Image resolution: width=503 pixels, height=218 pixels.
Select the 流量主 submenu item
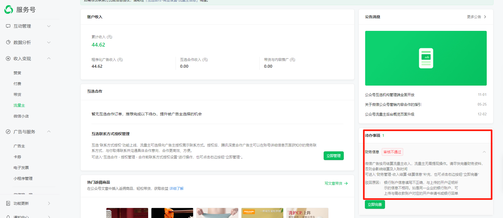point(19,105)
